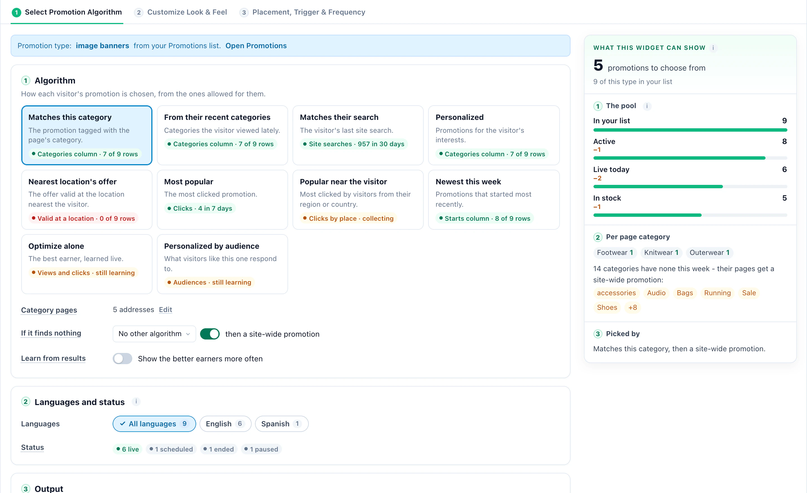This screenshot has height=493, width=807.
Task: Click 'Edit' next to 5 addresses
Action: point(165,309)
